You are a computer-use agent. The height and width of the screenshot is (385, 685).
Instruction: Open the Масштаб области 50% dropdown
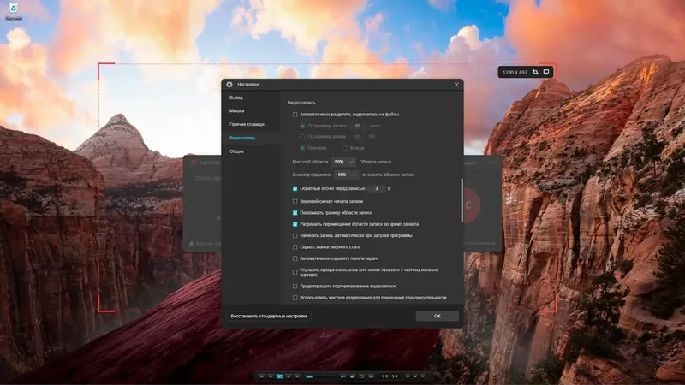[343, 162]
